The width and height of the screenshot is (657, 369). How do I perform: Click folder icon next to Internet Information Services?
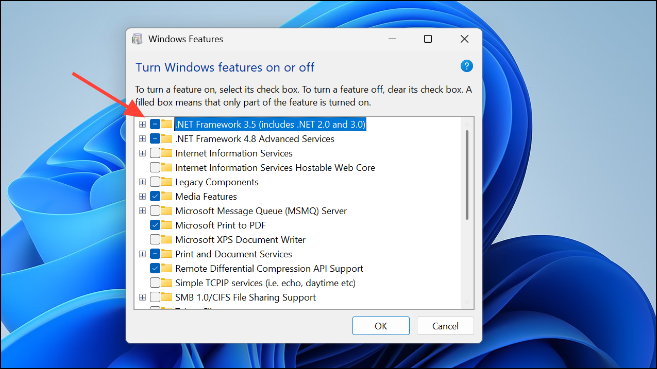(x=166, y=153)
